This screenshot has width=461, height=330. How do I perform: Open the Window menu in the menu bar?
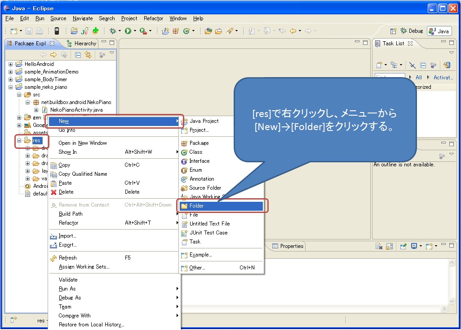tap(178, 18)
